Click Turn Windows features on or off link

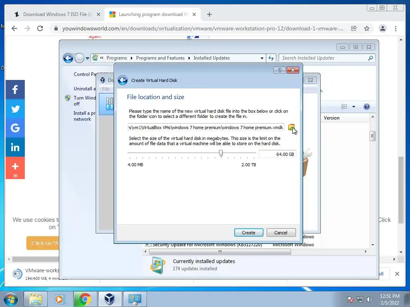tap(84, 100)
